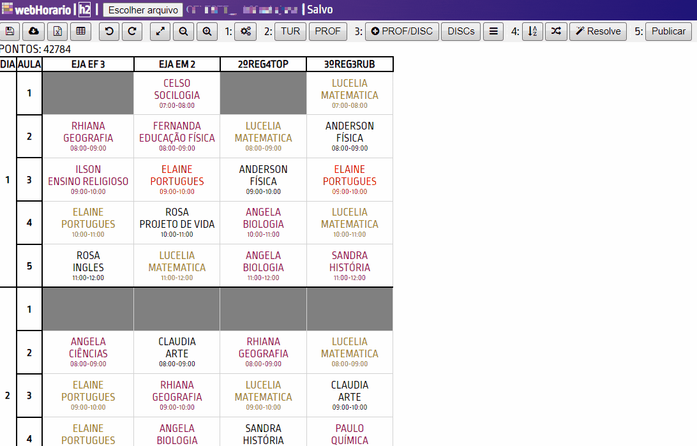697x446 pixels.
Task: Click SANDRA HISTÓRIA 11:00-12:00 cell
Action: [x=349, y=265]
